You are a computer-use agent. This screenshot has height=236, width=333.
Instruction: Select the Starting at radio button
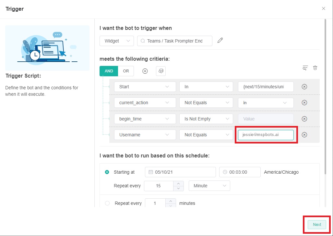coord(107,172)
